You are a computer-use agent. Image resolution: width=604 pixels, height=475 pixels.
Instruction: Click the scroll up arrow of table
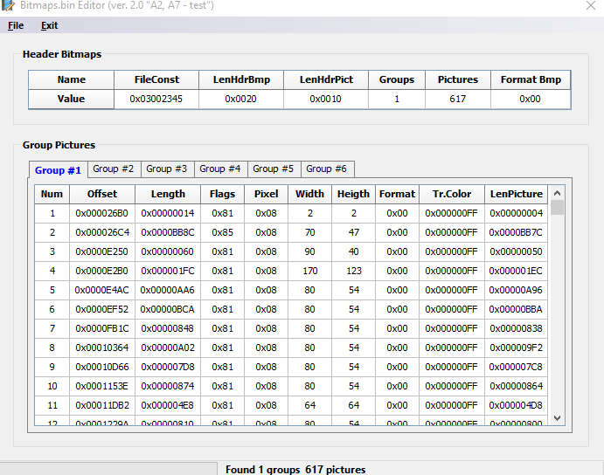coord(557,192)
